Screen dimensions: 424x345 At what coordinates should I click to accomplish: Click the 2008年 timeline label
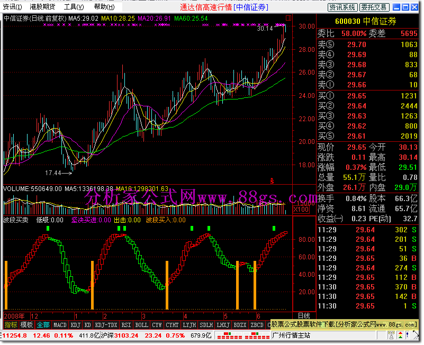[14, 316]
